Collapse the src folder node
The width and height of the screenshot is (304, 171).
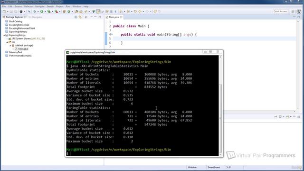pyautogui.click(x=8, y=42)
